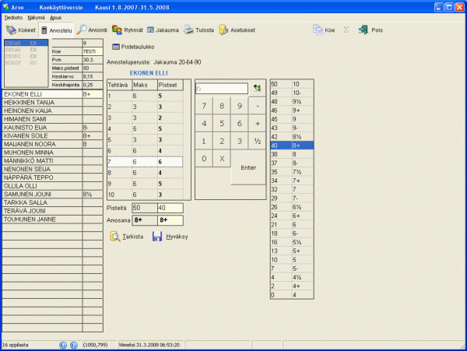
Task: Click the keypad number input field
Action: 223,88
